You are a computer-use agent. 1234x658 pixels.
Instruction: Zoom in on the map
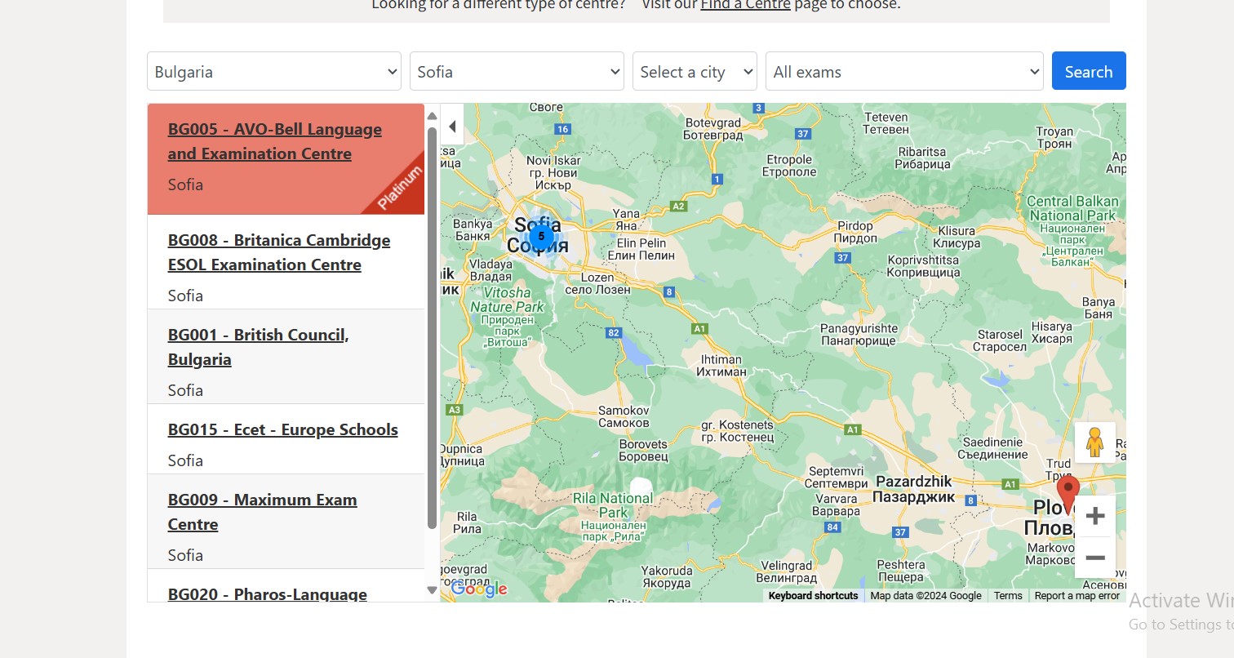click(x=1094, y=516)
